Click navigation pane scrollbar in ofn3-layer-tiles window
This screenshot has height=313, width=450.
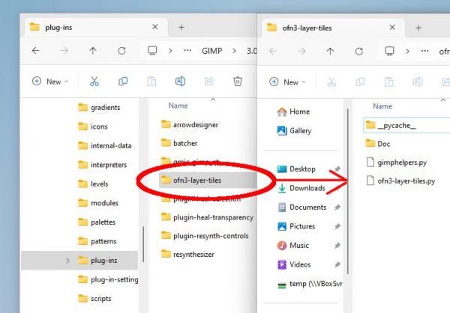tap(348, 192)
